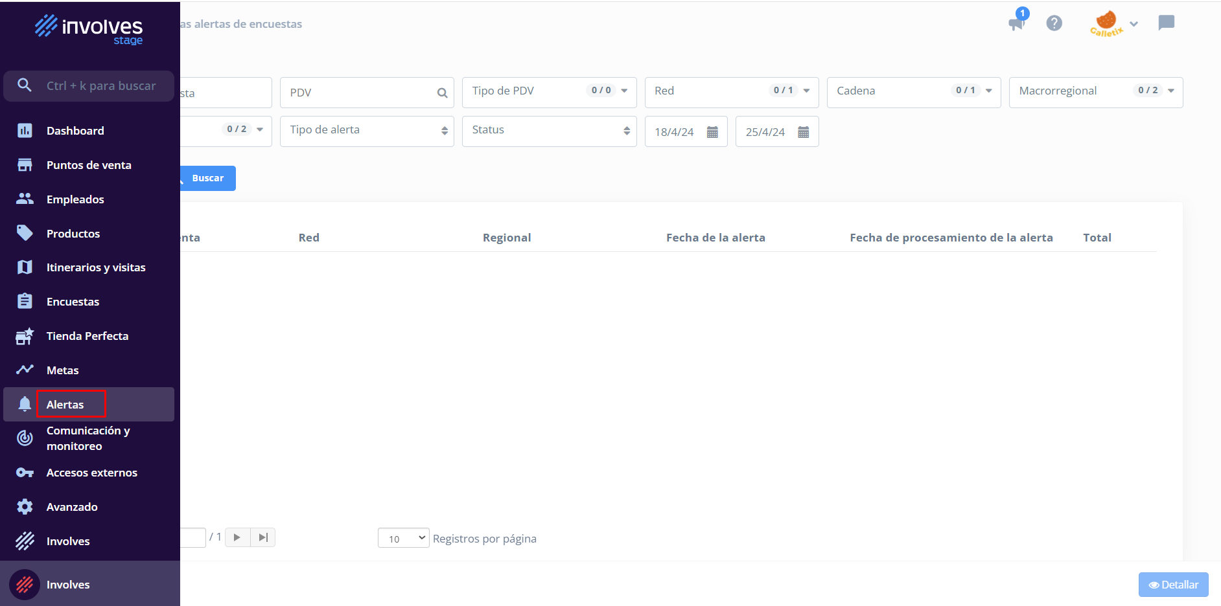Go to the last page arrow
The width and height of the screenshot is (1221, 606).
pyautogui.click(x=263, y=537)
